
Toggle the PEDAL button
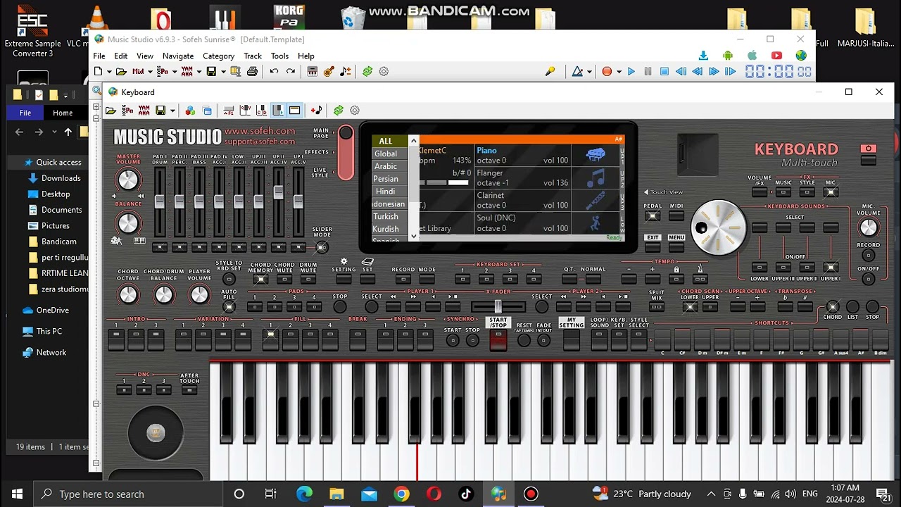(x=653, y=217)
